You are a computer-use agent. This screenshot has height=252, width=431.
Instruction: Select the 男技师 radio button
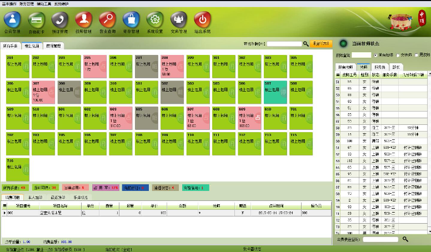(416, 56)
